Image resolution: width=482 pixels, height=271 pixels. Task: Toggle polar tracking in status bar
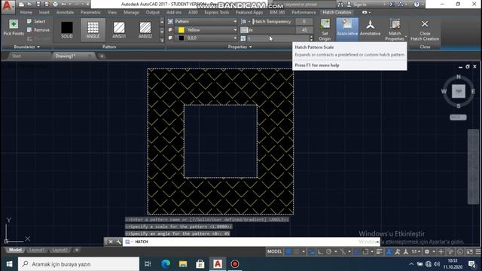(328, 251)
